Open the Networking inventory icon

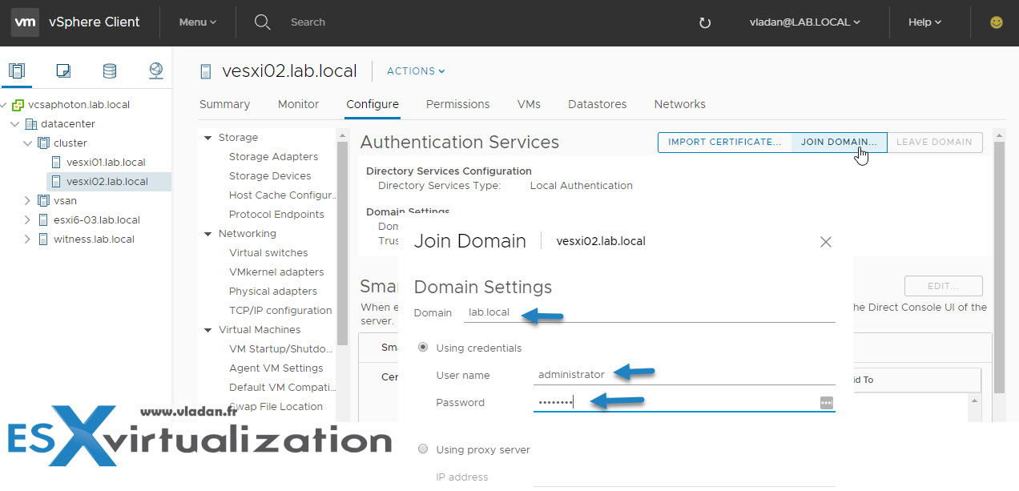pyautogui.click(x=156, y=70)
